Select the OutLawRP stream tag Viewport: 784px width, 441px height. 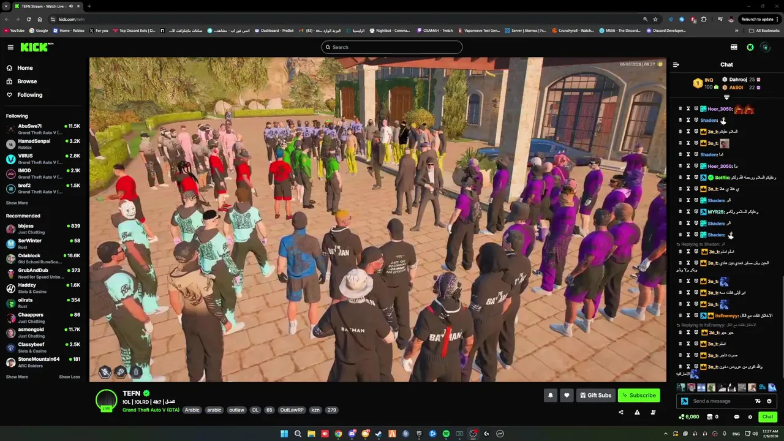[292, 410]
